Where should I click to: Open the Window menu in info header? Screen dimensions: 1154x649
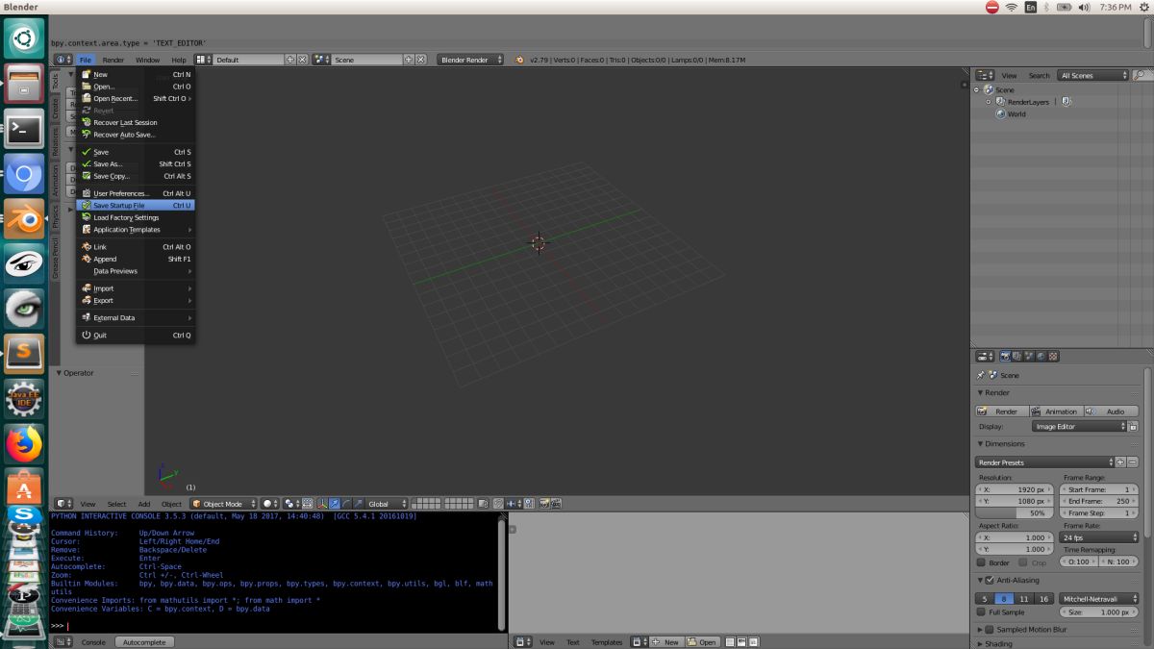click(147, 60)
